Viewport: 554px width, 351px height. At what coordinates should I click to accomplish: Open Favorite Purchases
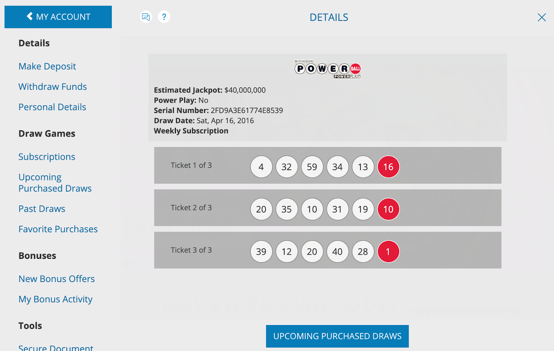[x=58, y=229]
